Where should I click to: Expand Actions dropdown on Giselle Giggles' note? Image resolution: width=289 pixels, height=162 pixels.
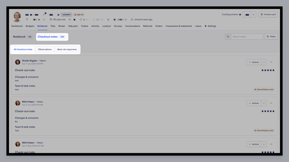[x=264, y=62]
